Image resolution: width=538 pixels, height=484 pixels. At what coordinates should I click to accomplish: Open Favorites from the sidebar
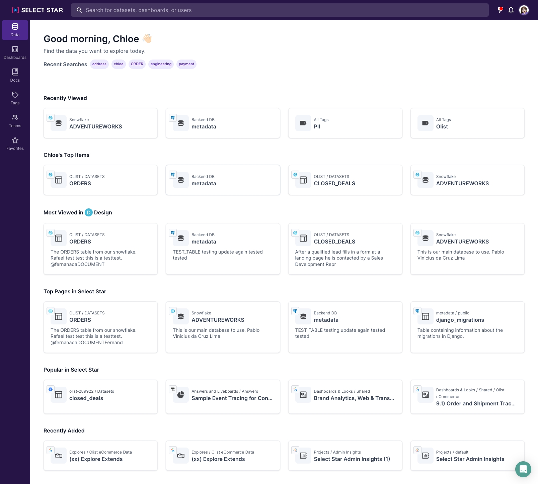[15, 143]
